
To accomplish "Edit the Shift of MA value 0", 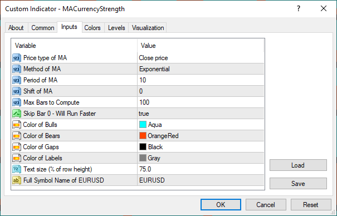I will (x=201, y=91).
